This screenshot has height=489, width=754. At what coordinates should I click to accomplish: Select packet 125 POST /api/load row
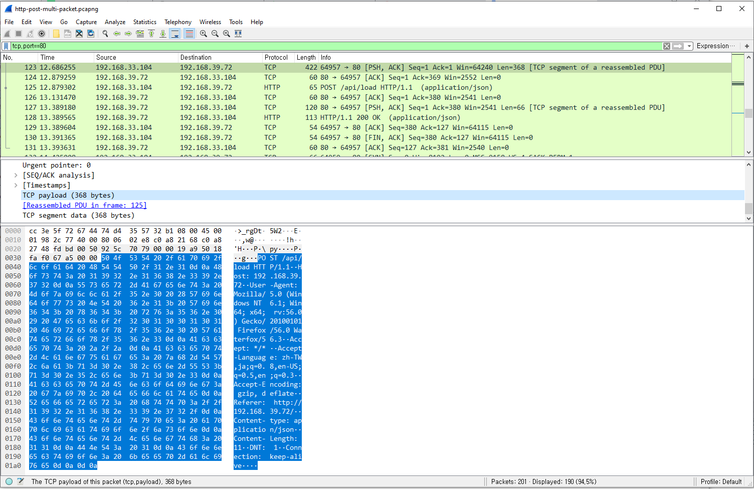(366, 87)
